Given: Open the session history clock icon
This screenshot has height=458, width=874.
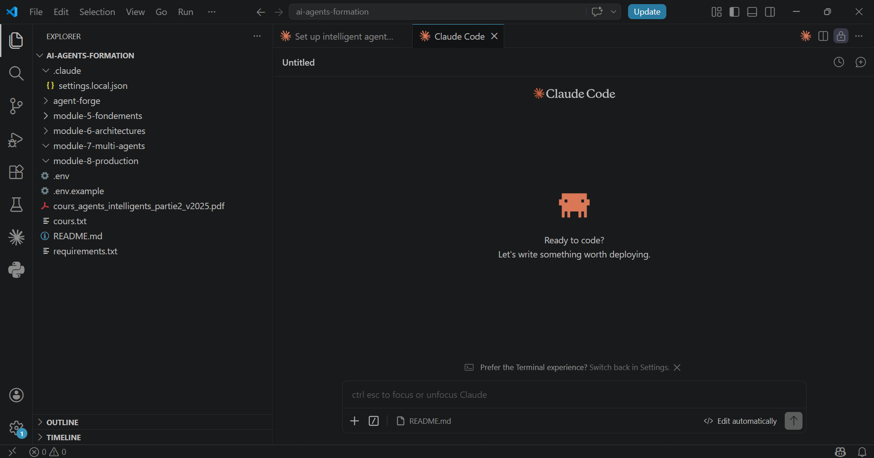Looking at the screenshot, I should (839, 62).
